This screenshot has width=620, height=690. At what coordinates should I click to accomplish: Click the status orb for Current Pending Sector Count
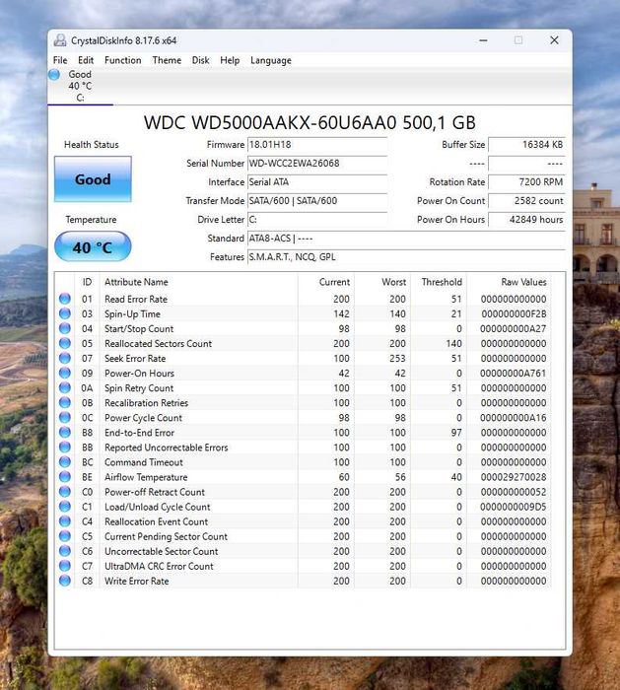[x=65, y=536]
